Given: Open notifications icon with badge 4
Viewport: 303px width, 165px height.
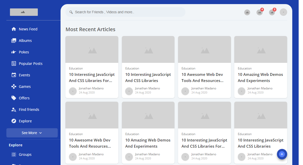Looking at the screenshot, I should pyautogui.click(x=260, y=12).
